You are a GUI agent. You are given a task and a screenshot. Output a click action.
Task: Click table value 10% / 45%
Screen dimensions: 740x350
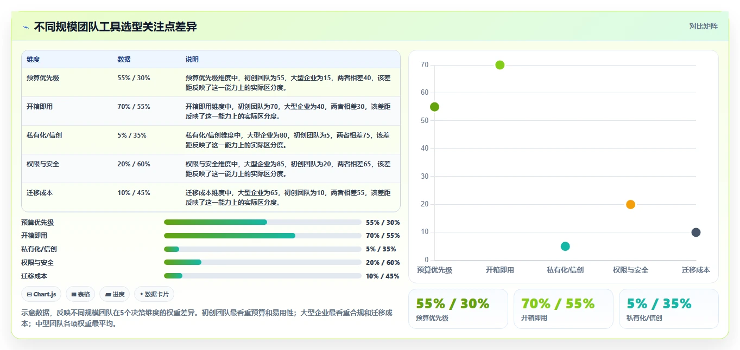click(x=134, y=193)
